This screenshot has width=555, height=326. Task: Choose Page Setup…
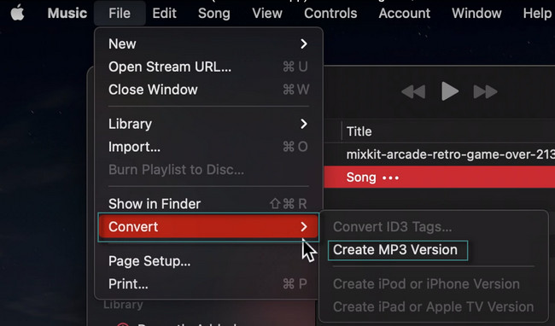[x=208, y=261]
